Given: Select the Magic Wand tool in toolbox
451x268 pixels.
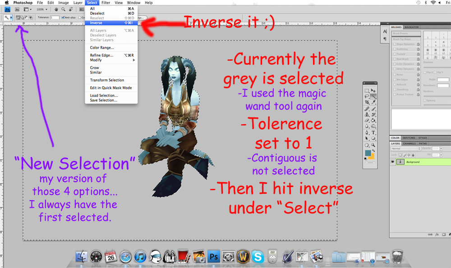Looking at the screenshot, I should 373,96.
